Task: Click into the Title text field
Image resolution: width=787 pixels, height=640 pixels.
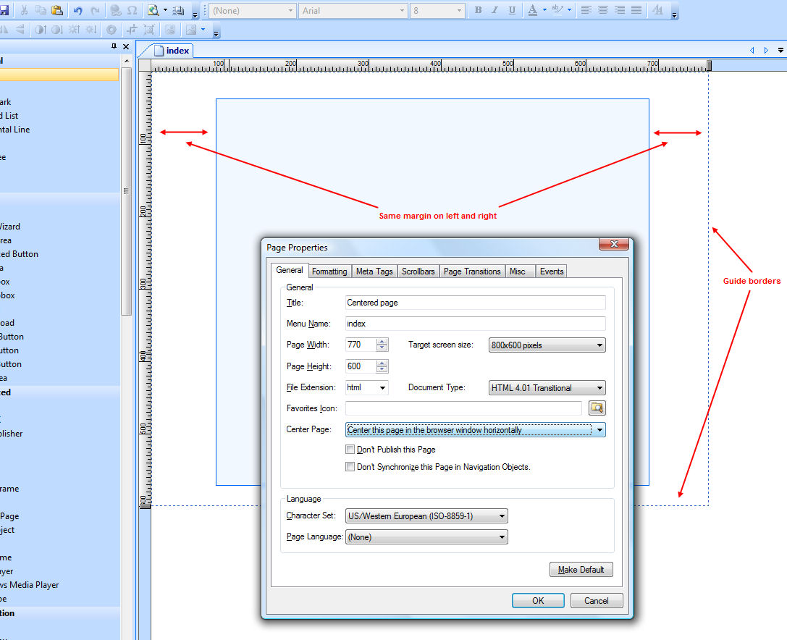Action: coord(475,303)
